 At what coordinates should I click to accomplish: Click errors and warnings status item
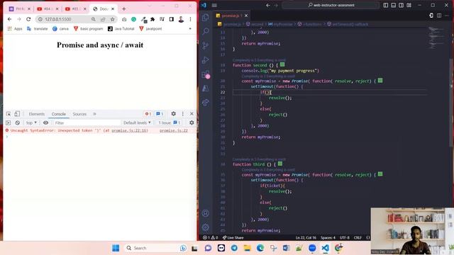[210, 238]
